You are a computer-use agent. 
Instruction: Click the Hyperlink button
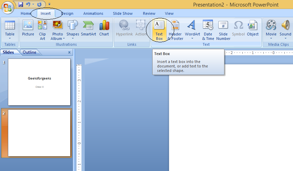(x=124, y=28)
